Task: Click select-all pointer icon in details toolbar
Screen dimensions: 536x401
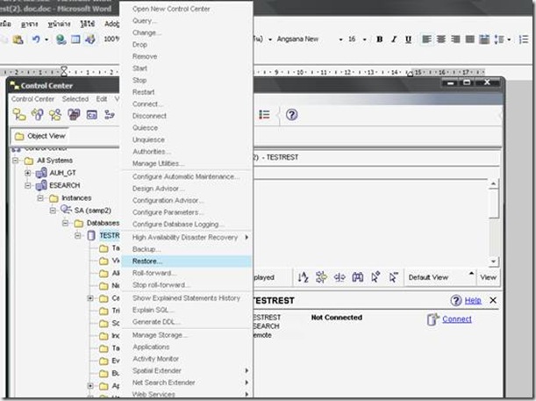Action: [375, 277]
